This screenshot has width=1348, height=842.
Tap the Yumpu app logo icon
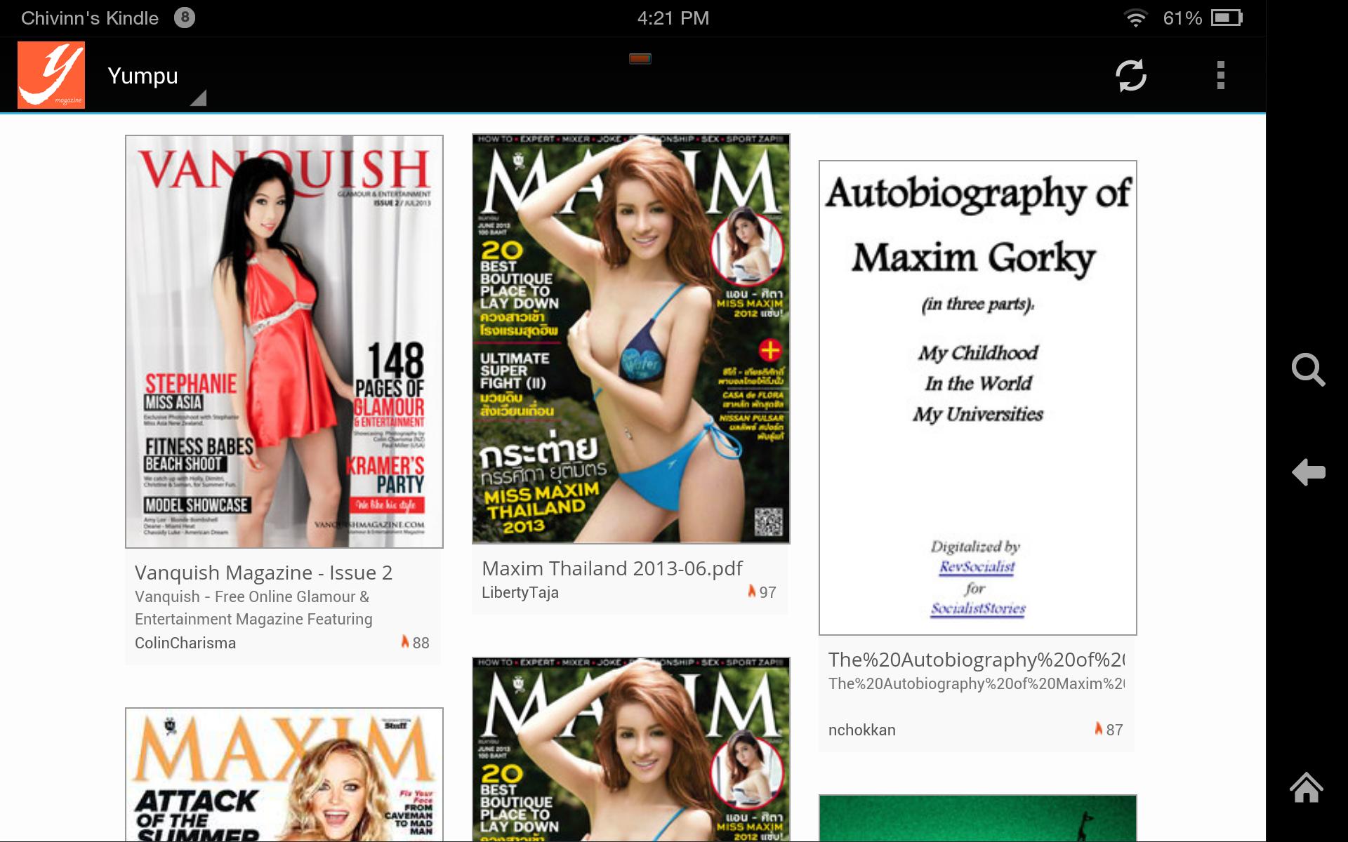[x=51, y=74]
